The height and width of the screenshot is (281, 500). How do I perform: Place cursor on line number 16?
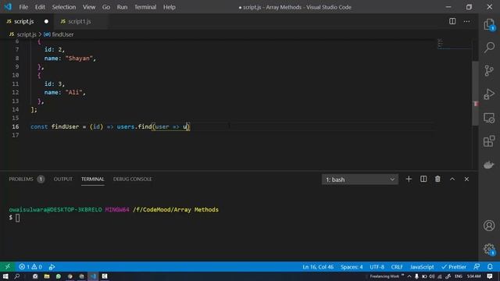coord(16,126)
